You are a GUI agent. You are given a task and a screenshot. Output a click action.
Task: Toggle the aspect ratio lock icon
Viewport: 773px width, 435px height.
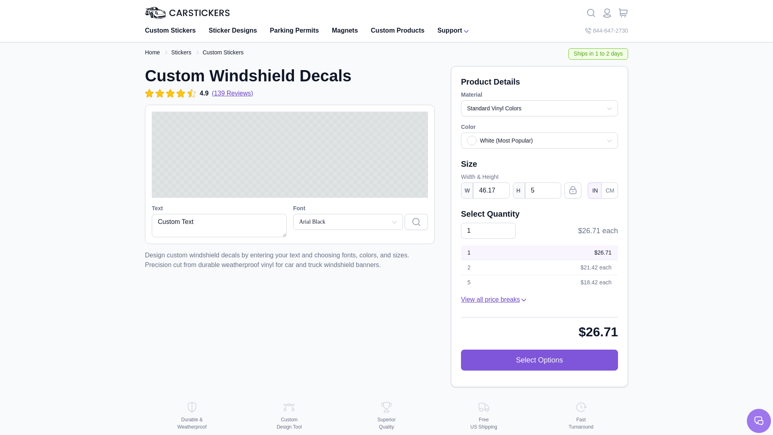(573, 191)
